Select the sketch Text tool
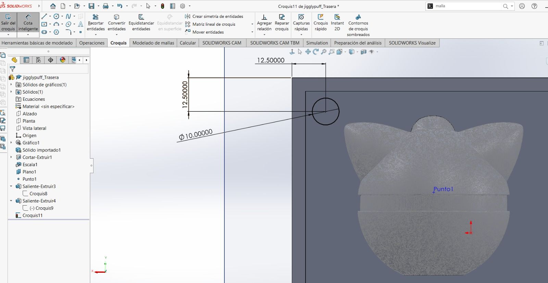 tap(80, 24)
